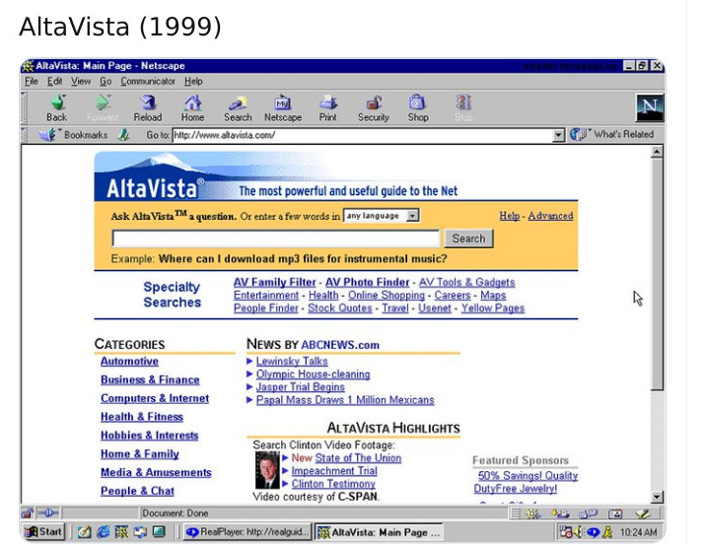Image resolution: width=703 pixels, height=544 pixels.
Task: Click the RealPlayer system tray icon
Action: coord(594,532)
